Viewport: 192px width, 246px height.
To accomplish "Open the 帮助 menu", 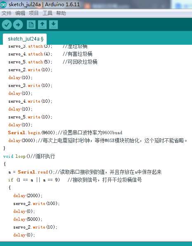I will 61,13.
